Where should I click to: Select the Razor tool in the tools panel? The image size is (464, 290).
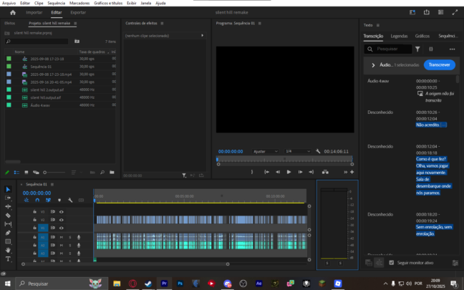point(8,215)
